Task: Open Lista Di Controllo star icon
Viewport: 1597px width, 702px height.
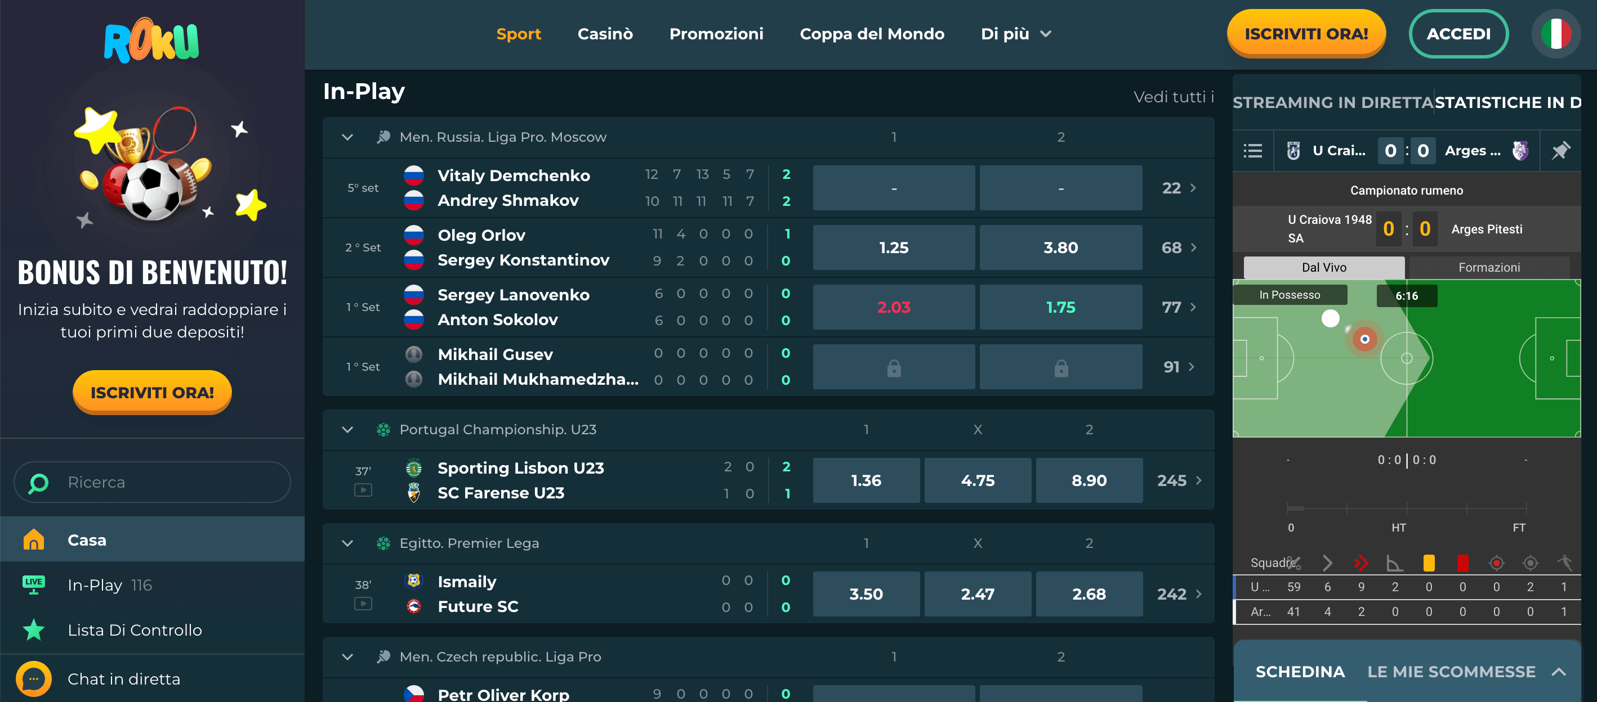Action: coord(33,629)
